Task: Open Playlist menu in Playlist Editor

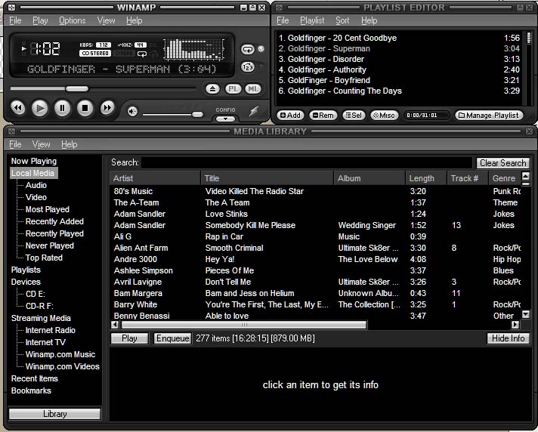Action: pos(312,20)
